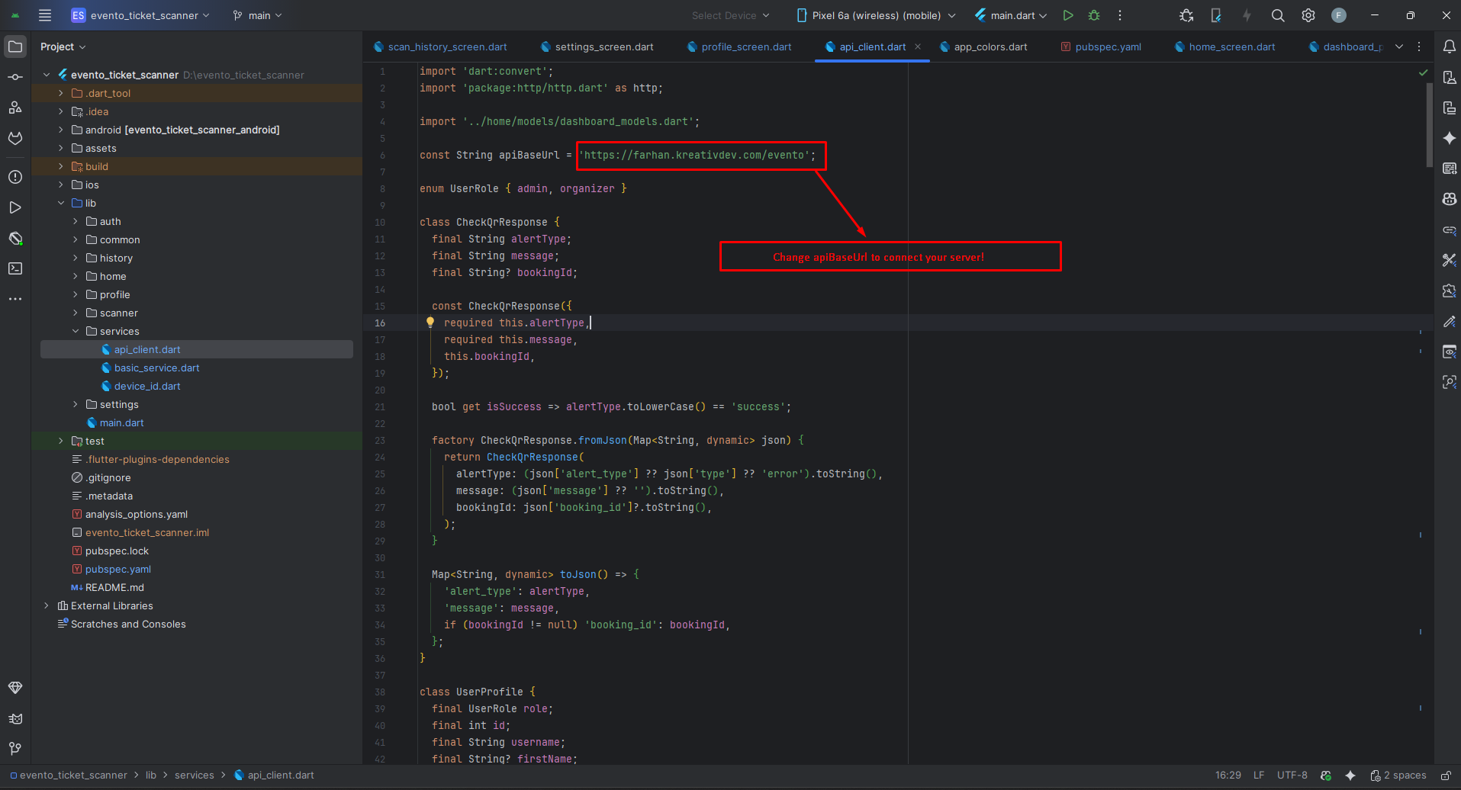
Task: Collapse the services folder
Action: pos(76,331)
